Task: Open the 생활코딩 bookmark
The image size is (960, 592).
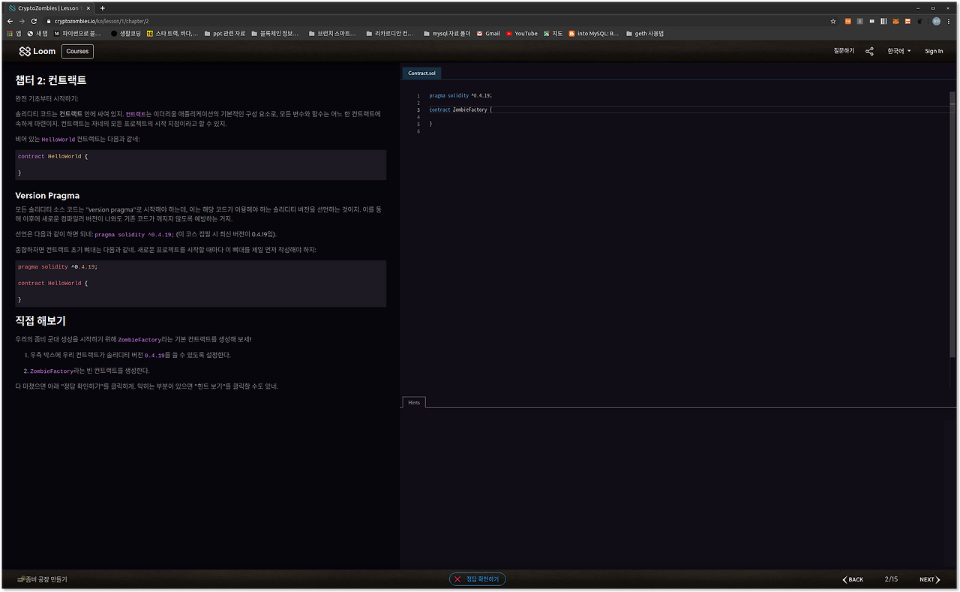Action: coord(126,33)
